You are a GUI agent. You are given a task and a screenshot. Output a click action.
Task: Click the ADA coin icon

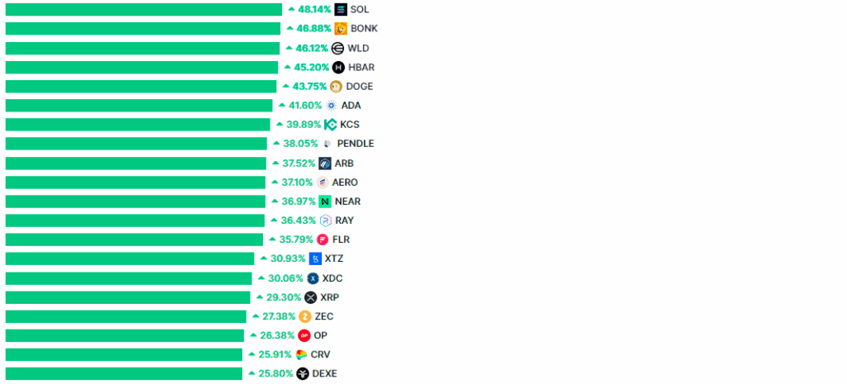tap(332, 105)
